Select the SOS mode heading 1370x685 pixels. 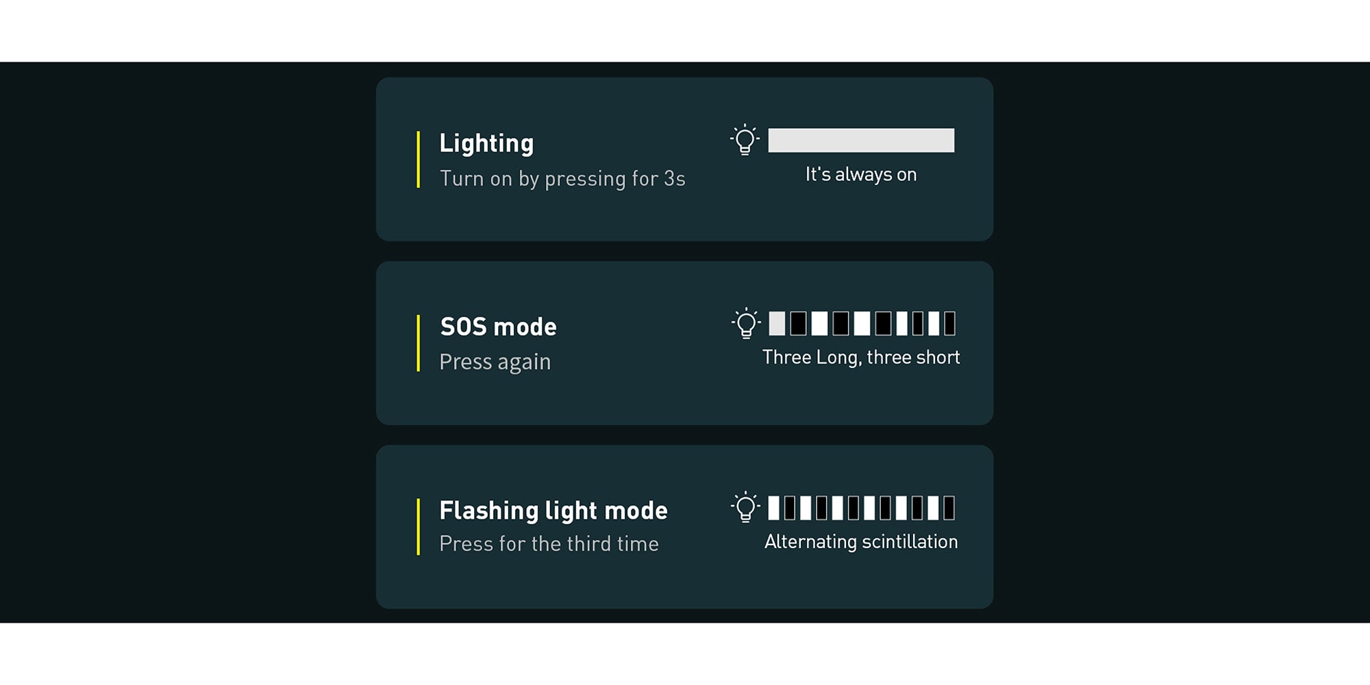click(x=498, y=327)
